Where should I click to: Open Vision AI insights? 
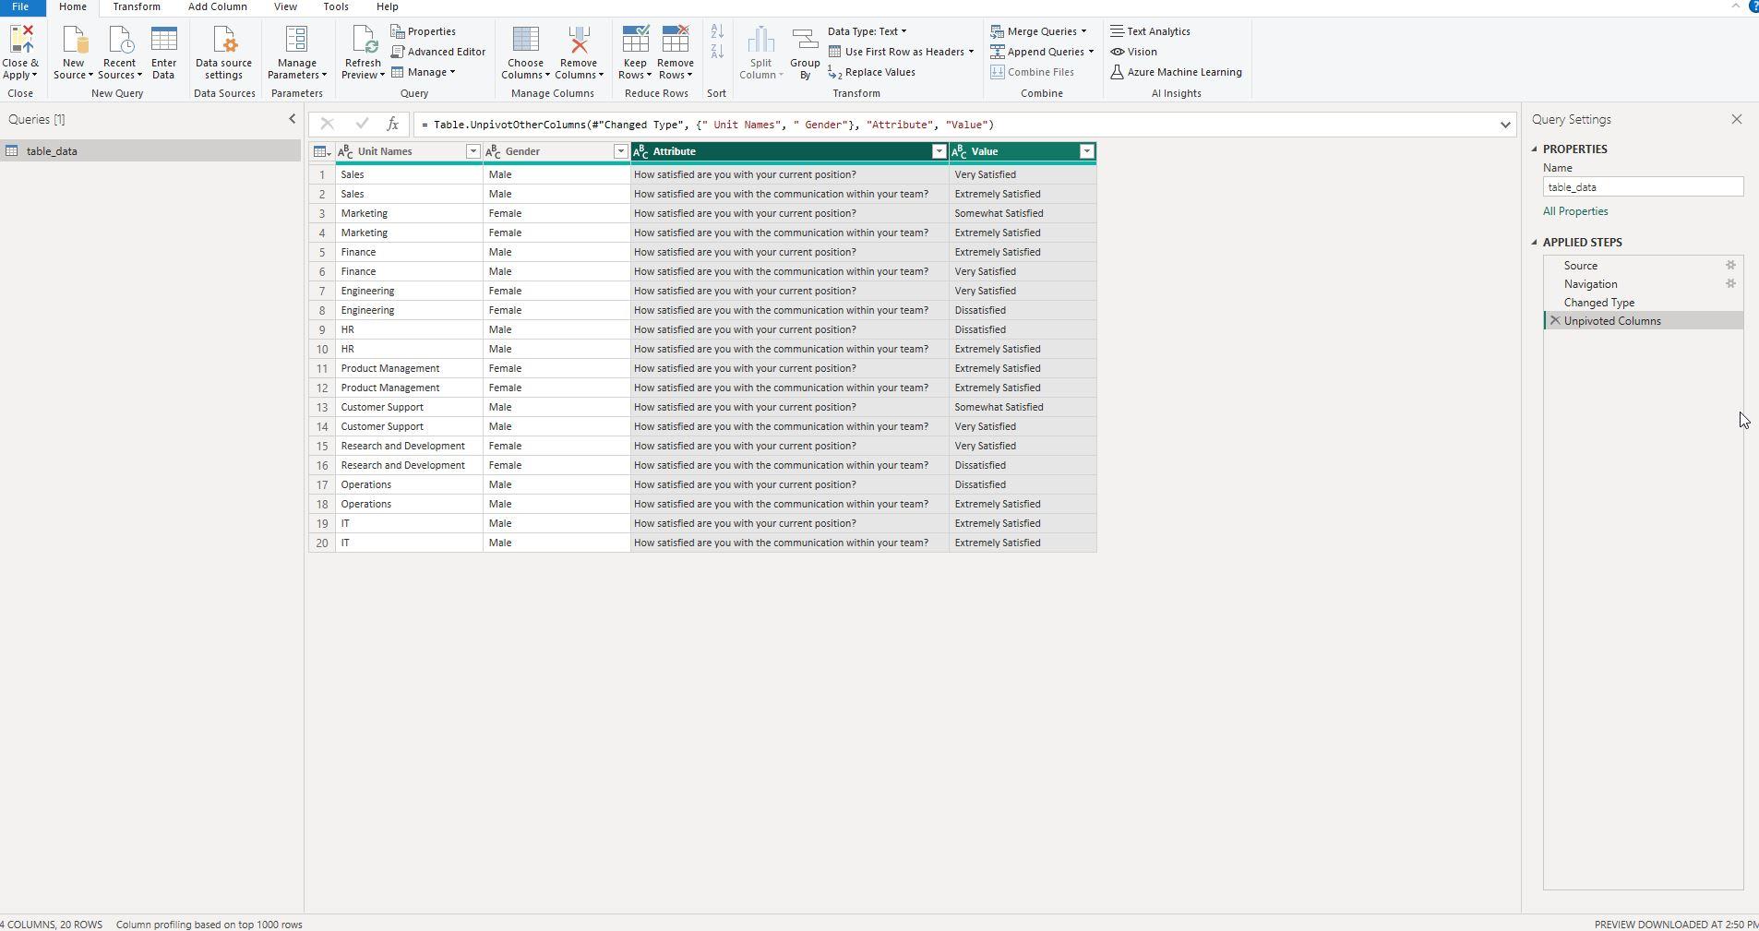[1134, 52]
